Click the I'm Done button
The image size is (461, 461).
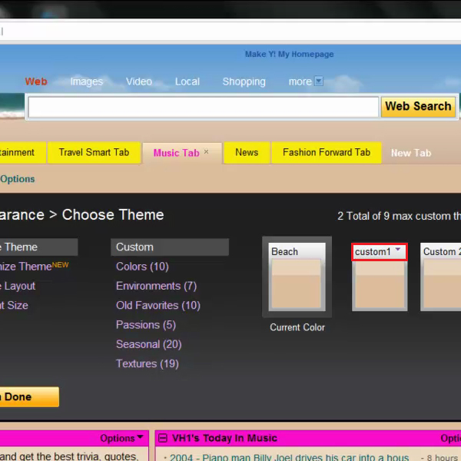pos(29,397)
